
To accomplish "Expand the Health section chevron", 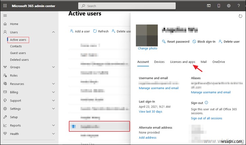I will pos(53,134).
